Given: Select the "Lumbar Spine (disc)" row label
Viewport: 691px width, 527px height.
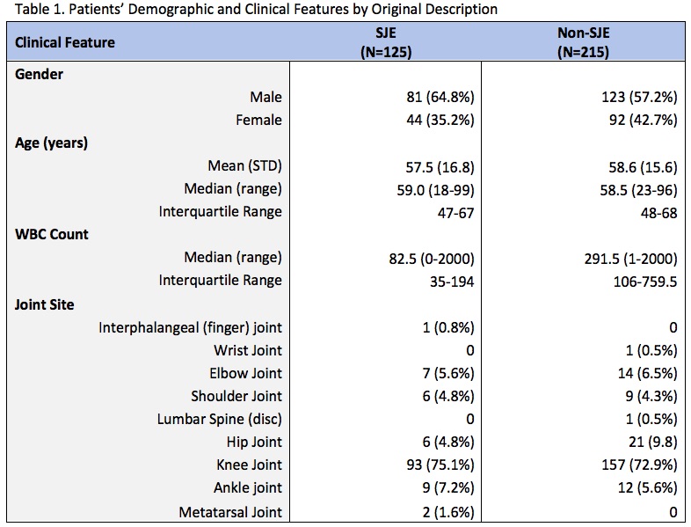Looking at the screenshot, I should [220, 419].
